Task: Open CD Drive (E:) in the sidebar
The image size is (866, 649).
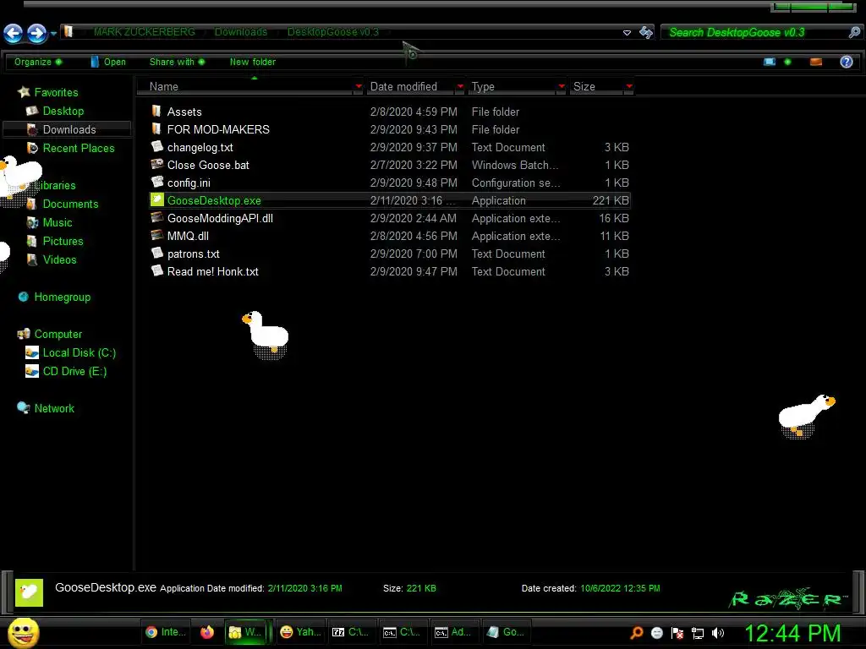Action: pos(66,372)
